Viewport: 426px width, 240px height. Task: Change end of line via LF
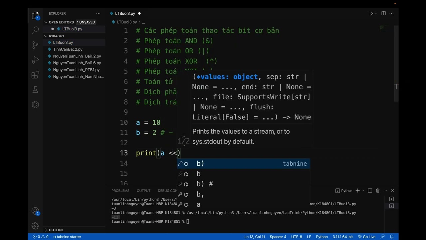click(x=309, y=237)
